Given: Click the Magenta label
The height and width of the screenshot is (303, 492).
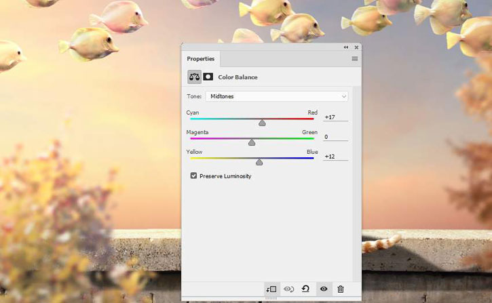Looking at the screenshot, I should [197, 132].
